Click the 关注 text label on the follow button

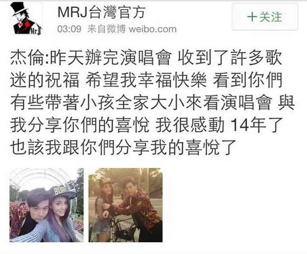(271, 17)
